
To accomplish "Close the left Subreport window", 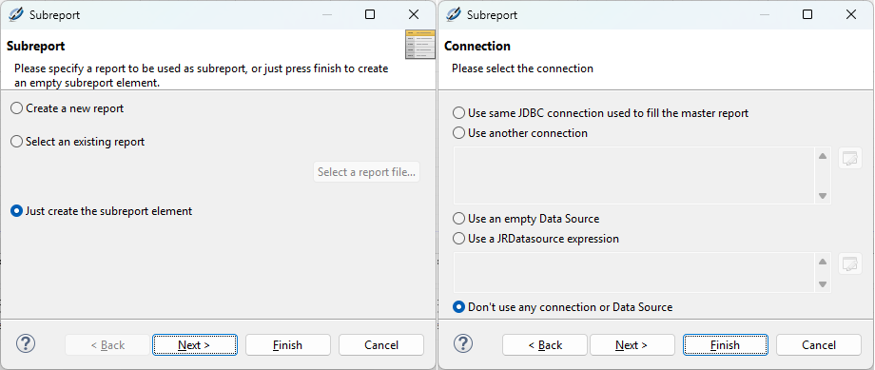I will pos(414,14).
